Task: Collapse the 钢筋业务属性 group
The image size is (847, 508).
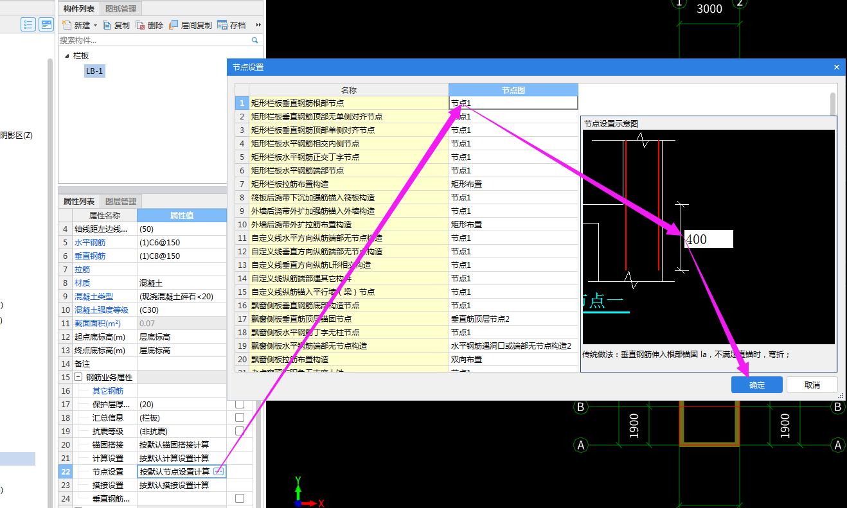Action: tap(78, 378)
